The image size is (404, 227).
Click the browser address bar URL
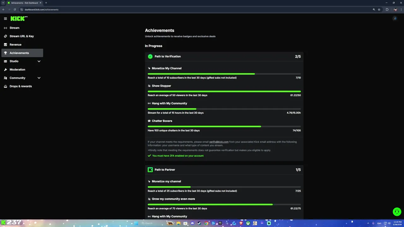[42, 9]
